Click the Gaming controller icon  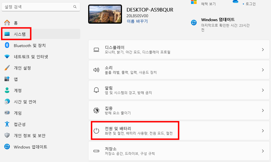pyautogui.click(x=7, y=113)
